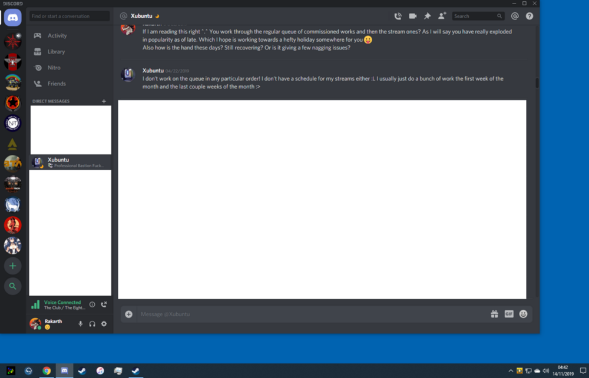
Task: Open the Library tab
Action: coord(70,52)
